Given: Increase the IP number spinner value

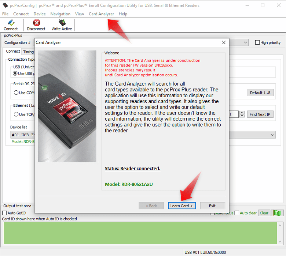Looking at the screenshot, I should (242, 113).
